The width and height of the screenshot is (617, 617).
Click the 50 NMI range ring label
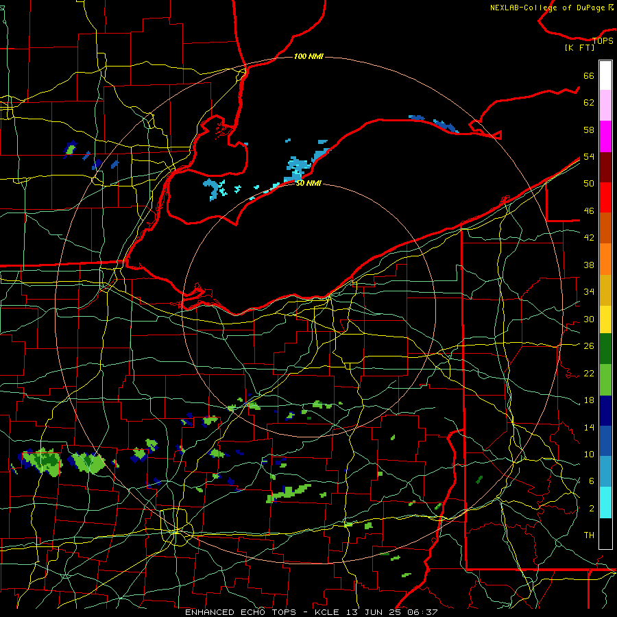308,183
